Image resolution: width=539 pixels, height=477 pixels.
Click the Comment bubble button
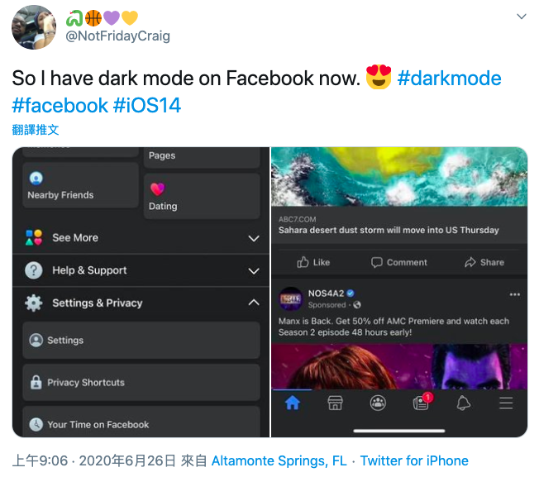[x=398, y=262]
